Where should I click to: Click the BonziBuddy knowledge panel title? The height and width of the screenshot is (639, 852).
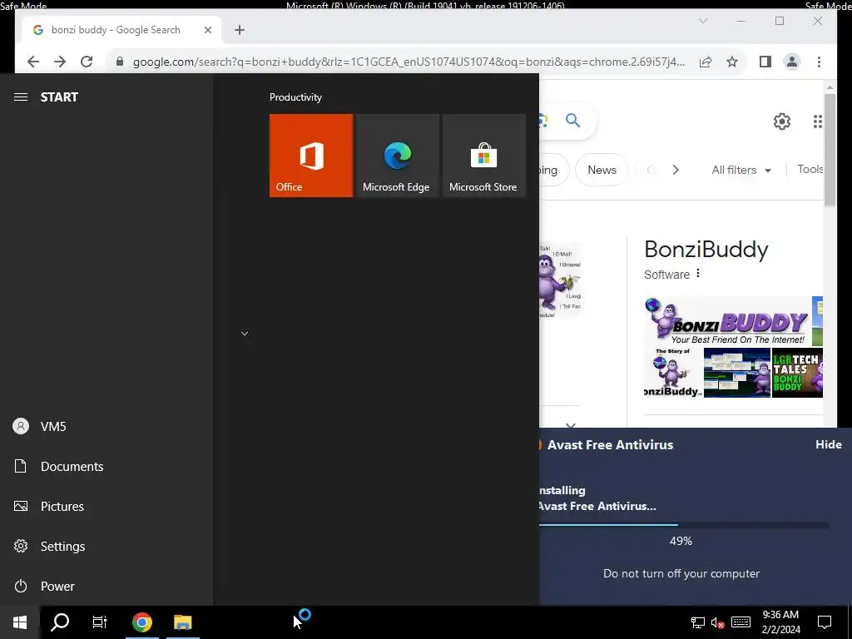point(706,250)
